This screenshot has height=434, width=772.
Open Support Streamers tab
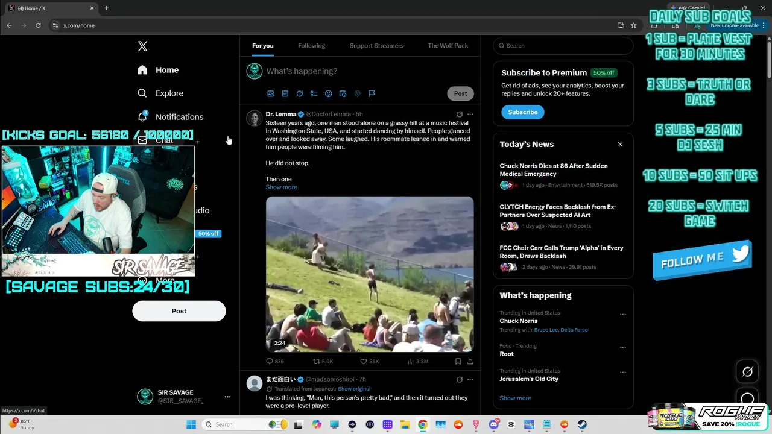(376, 46)
